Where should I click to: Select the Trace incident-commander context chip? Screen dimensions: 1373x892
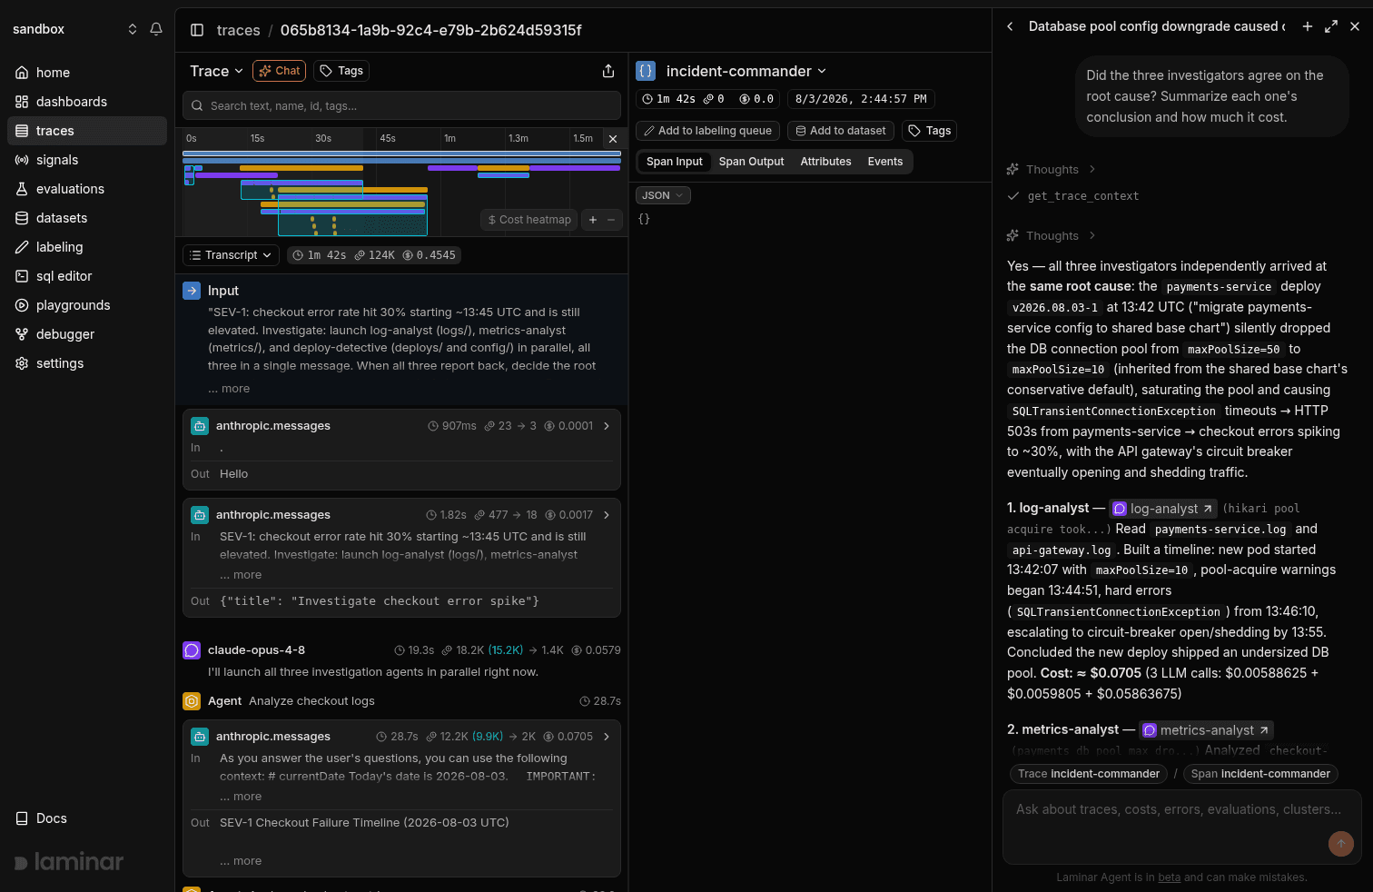(x=1089, y=774)
